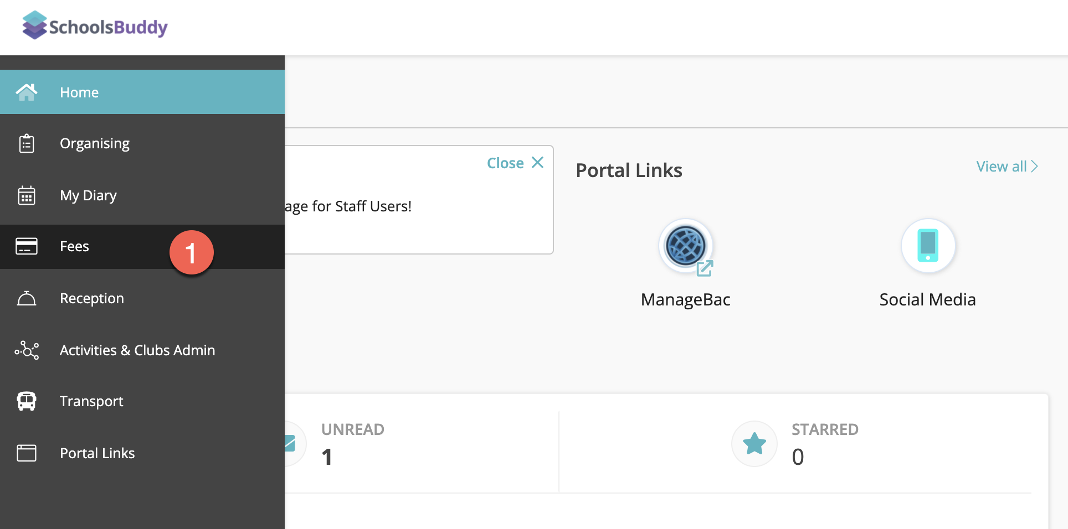Click the SchoolsBuddy logo

point(95,26)
